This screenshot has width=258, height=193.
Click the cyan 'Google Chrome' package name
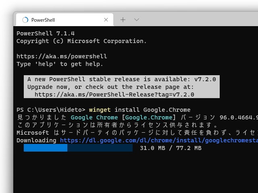94,117
